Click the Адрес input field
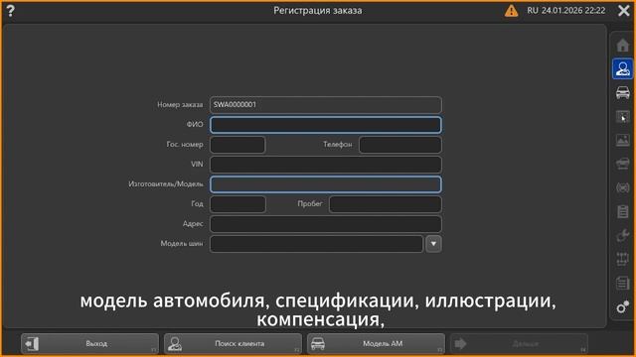 point(326,224)
